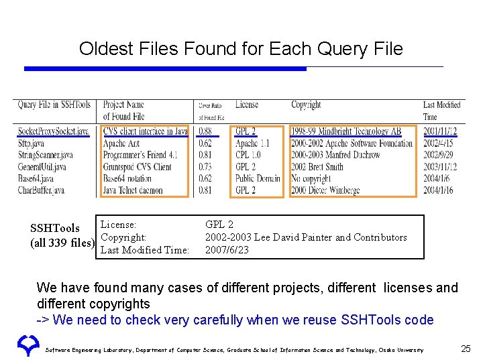This screenshot has height=362, width=483.
Task: Click the 'Project Name of Found File' header
Action: [124, 111]
